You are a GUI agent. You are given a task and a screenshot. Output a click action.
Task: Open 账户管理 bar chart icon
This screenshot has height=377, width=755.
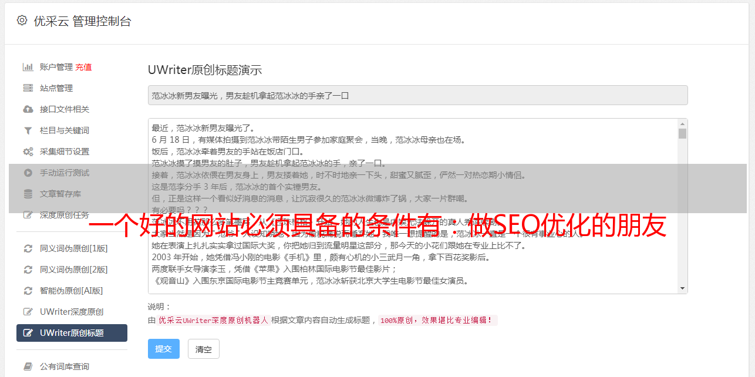coord(28,67)
